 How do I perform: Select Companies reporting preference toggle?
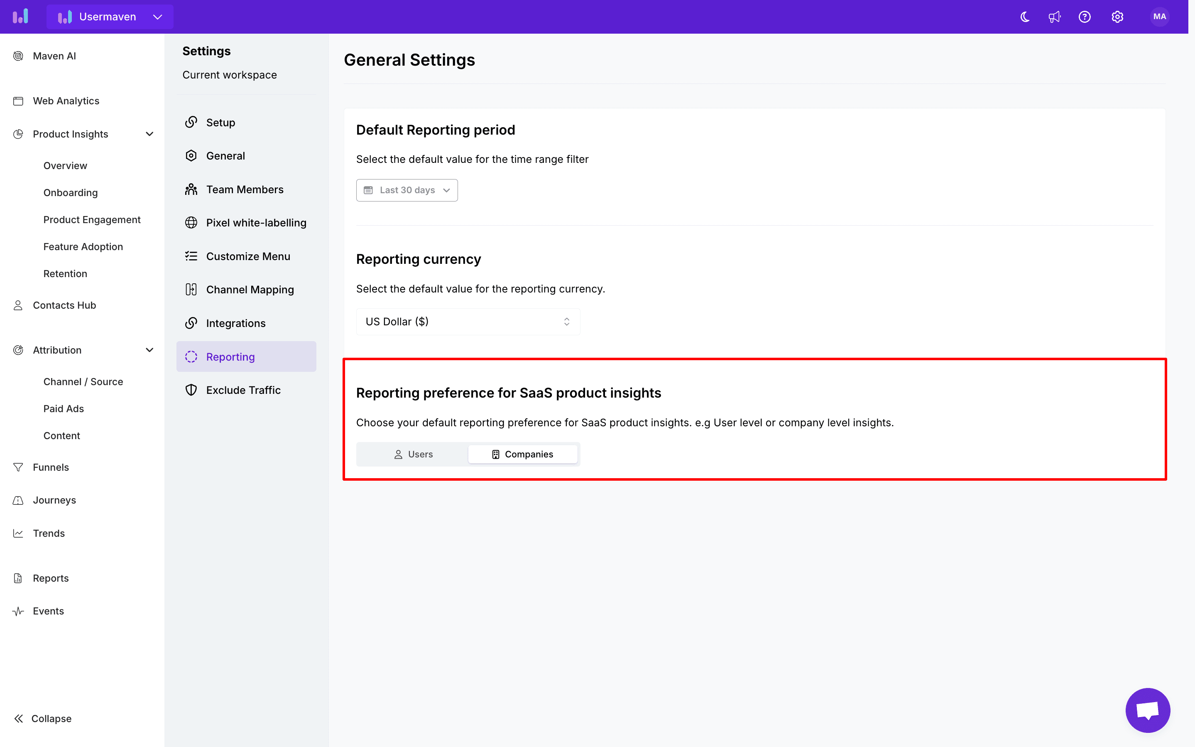[523, 454]
